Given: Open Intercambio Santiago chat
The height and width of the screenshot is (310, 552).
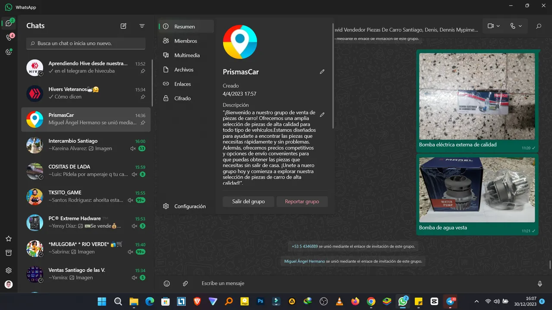Looking at the screenshot, I should (x=86, y=145).
